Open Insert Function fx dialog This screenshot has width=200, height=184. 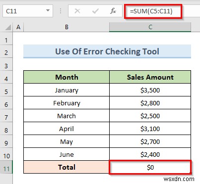113,11
